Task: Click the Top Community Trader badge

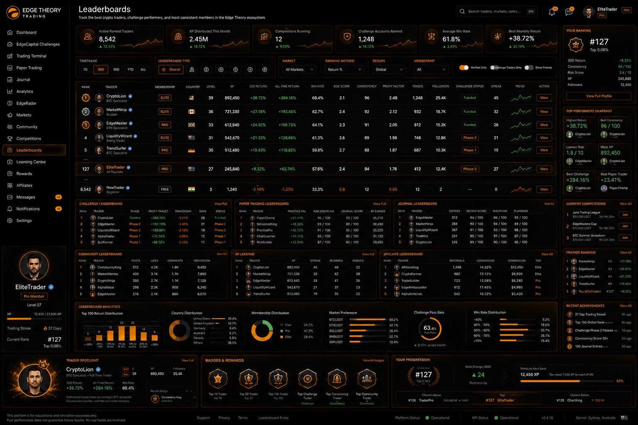Action: pyautogui.click(x=367, y=379)
